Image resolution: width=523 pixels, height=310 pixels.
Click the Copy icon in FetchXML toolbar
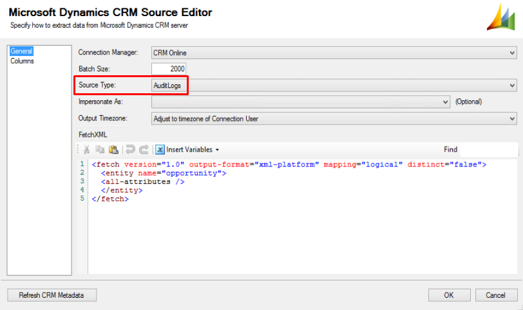tap(100, 149)
